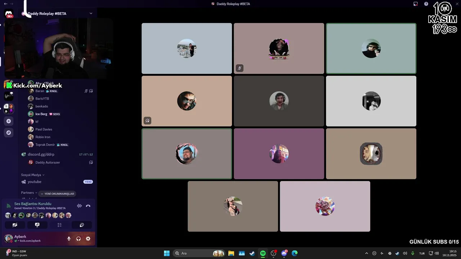Open the Discover servers compass icon
The image size is (461, 259).
[9, 132]
